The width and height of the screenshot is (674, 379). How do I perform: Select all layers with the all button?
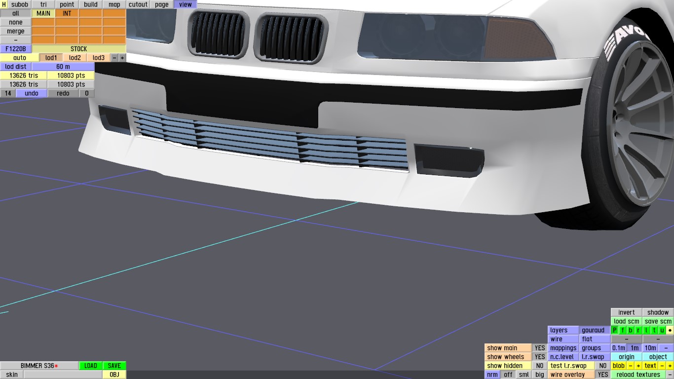16,13
